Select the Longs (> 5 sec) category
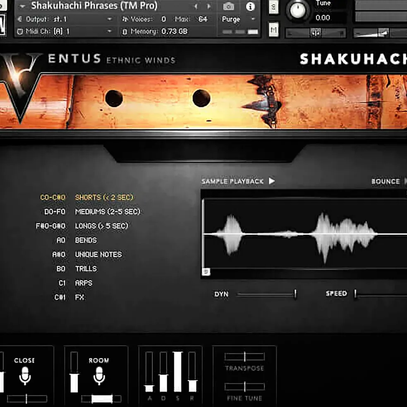 coord(102,226)
